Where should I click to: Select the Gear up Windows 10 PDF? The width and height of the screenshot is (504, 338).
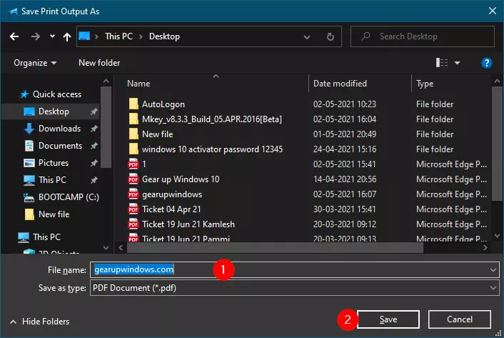tap(181, 179)
